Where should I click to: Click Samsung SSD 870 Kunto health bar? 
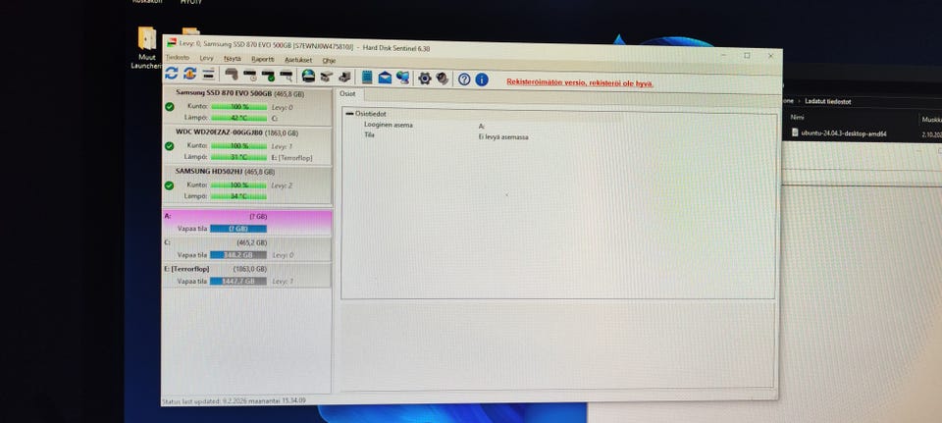point(238,106)
